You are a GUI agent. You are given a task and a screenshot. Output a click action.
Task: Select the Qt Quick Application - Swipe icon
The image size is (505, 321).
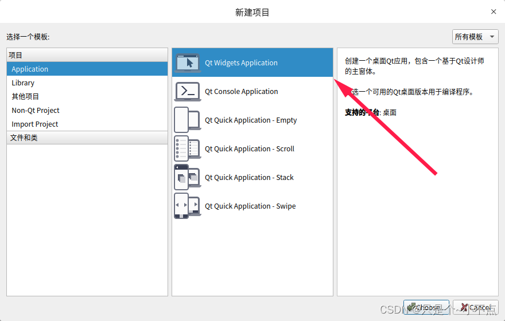click(188, 206)
